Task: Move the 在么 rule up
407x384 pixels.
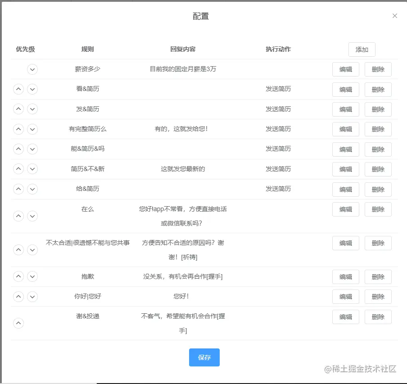Action: click(x=18, y=216)
